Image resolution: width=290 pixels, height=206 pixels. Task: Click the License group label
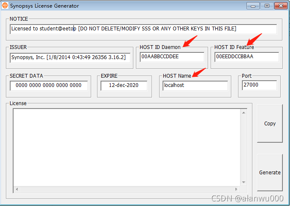tap(18, 103)
